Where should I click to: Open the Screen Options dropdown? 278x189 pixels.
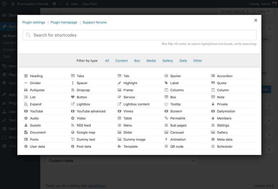(x=235, y=11)
